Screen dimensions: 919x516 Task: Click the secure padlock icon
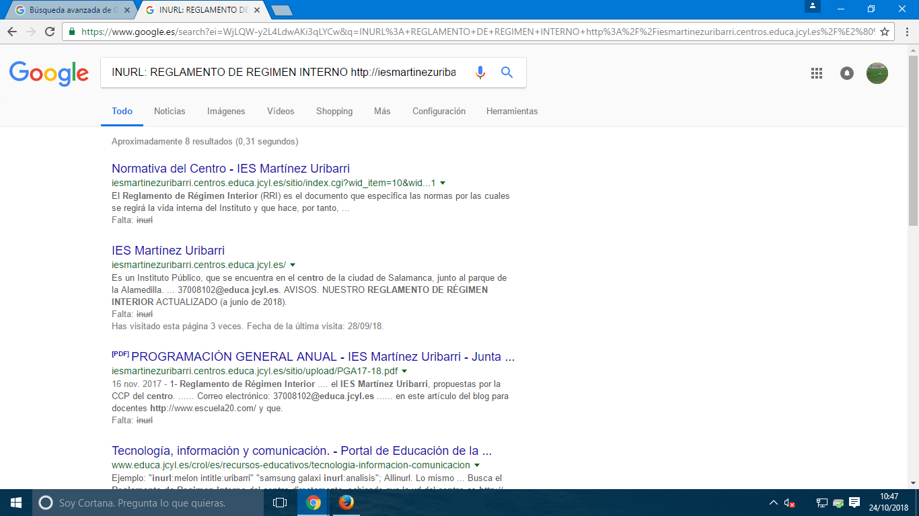[72, 32]
